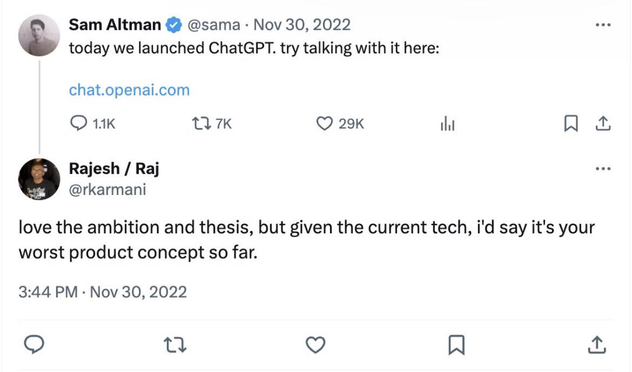Share Sam Altman's tweet
The width and height of the screenshot is (632, 372).
point(602,124)
